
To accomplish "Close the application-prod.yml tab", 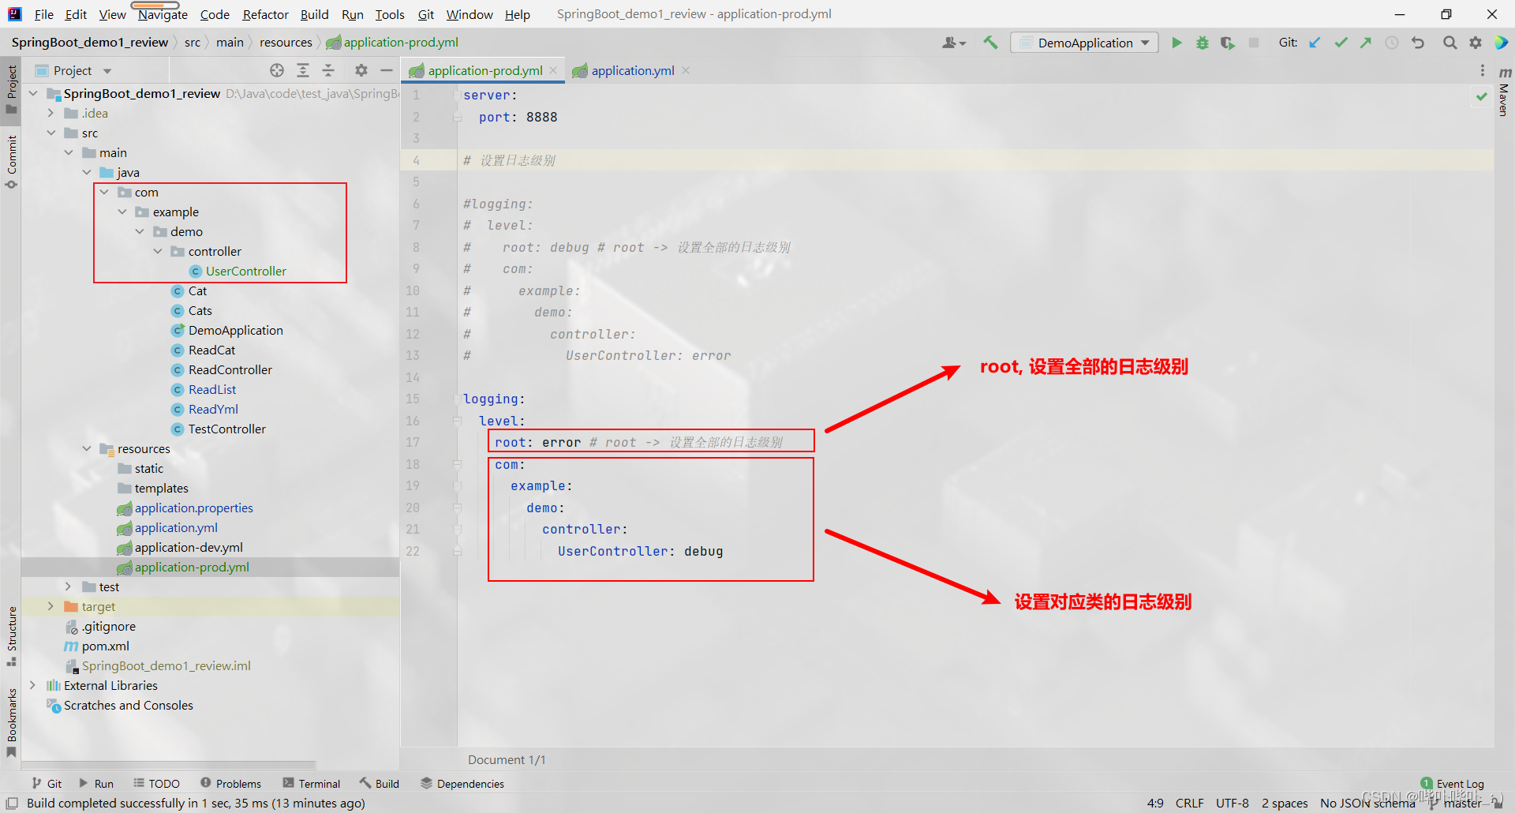I will [x=554, y=71].
